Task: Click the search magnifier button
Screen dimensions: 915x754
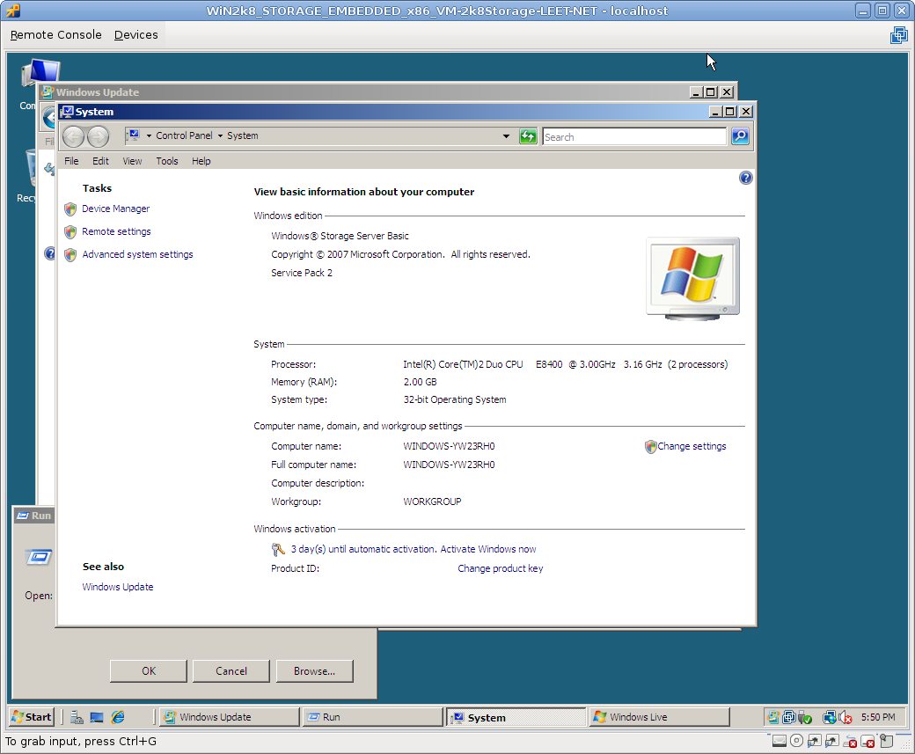Action: pyautogui.click(x=740, y=136)
